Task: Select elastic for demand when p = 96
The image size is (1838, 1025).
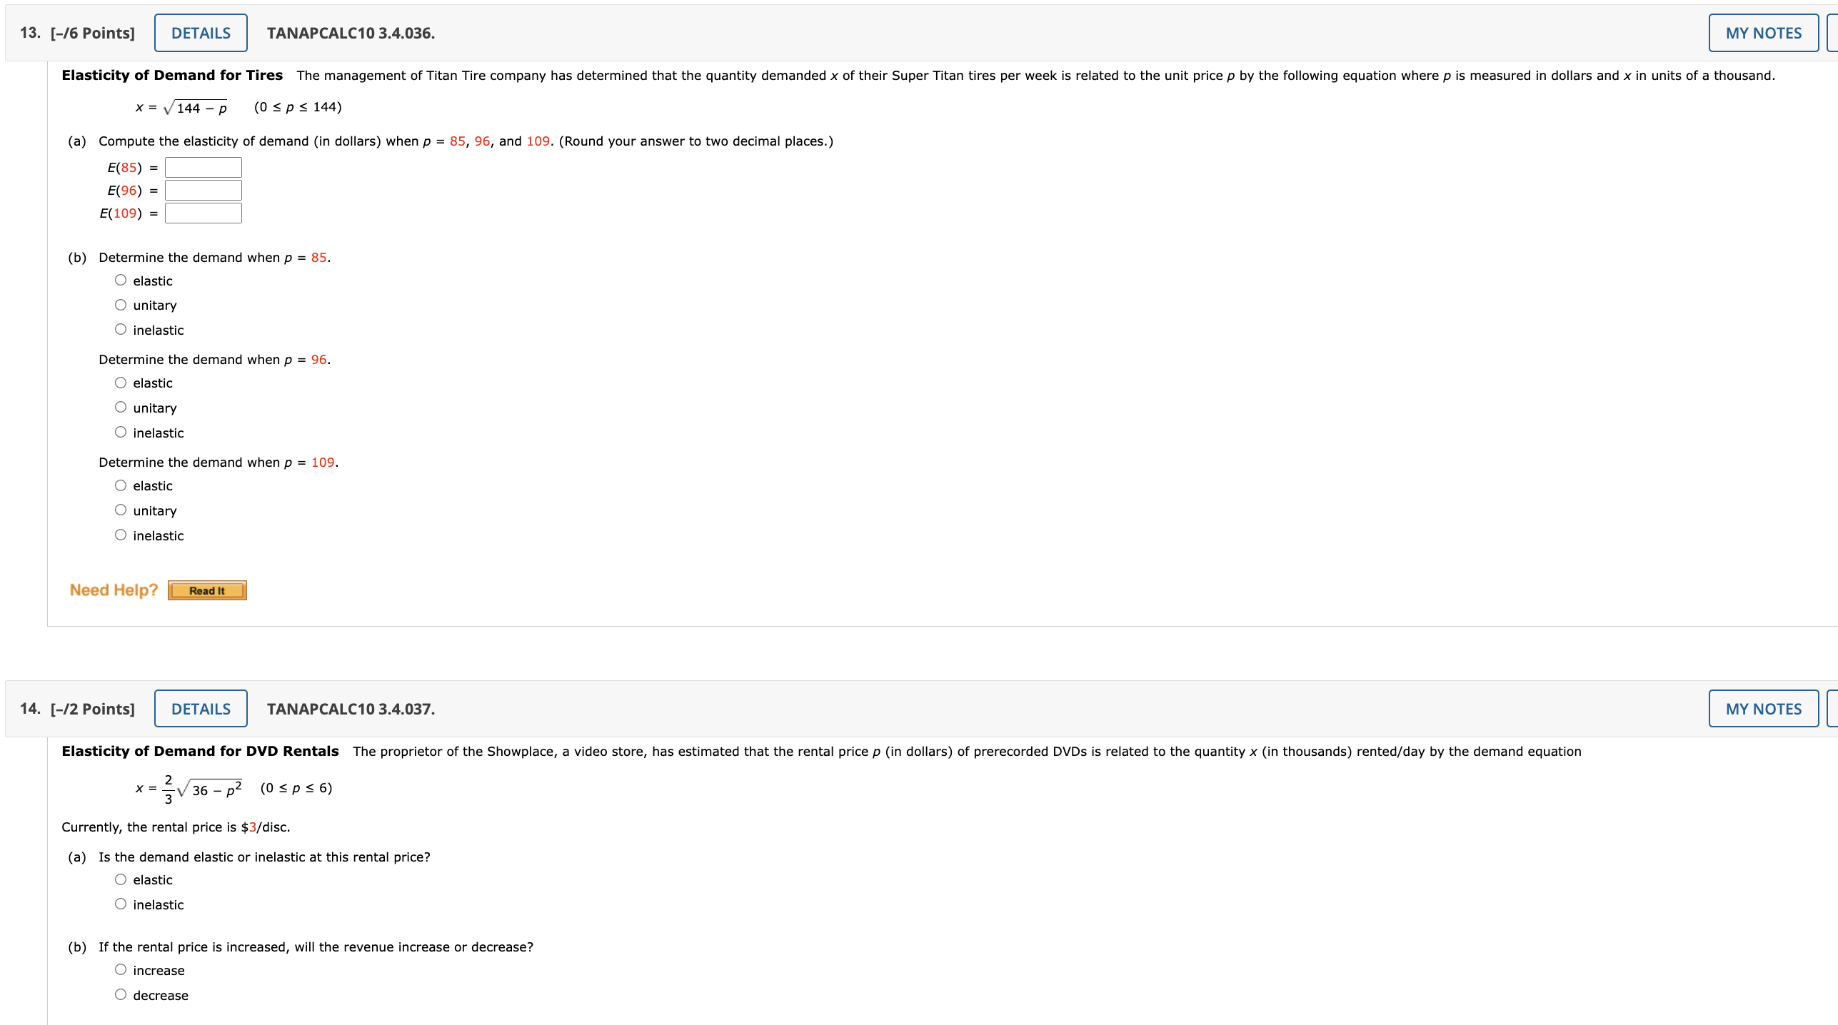Action: pos(120,383)
